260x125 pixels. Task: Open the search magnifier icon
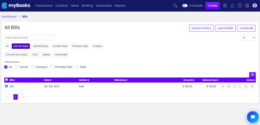pos(175,6)
